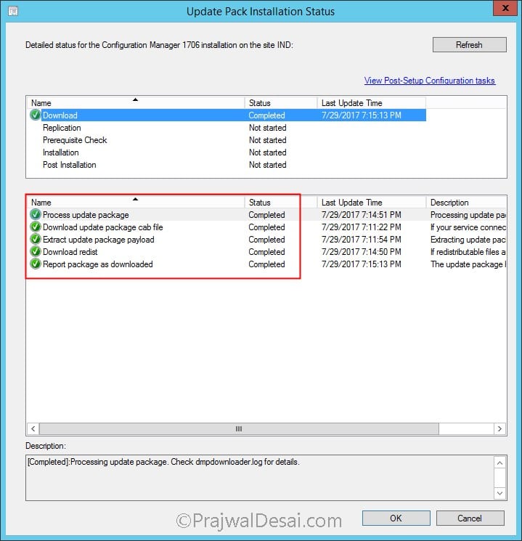
Task: Select the Report package as downloaded row
Action: 267,264
